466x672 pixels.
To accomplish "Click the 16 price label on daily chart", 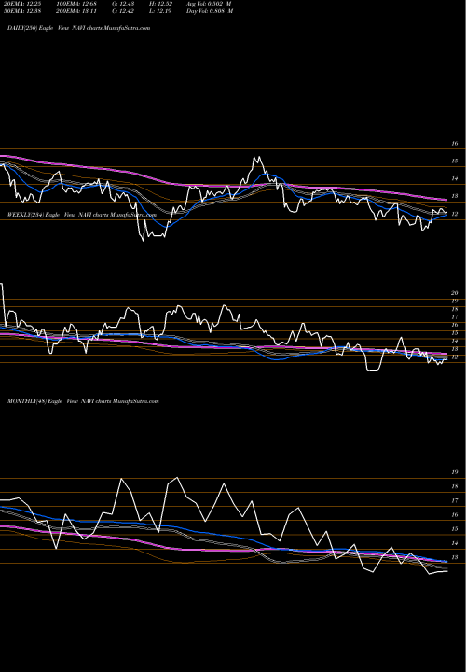I will coord(455,144).
